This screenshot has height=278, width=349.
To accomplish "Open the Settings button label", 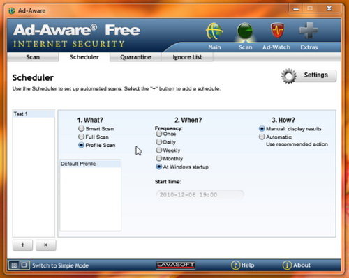I will pyautogui.click(x=316, y=75).
